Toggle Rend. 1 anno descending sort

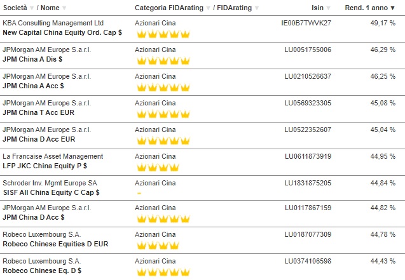point(392,8)
